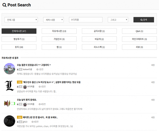Screen dimensions: 159x131
Task: Open the post 오늘 결혼식 있었습니다
Action: [34, 65]
